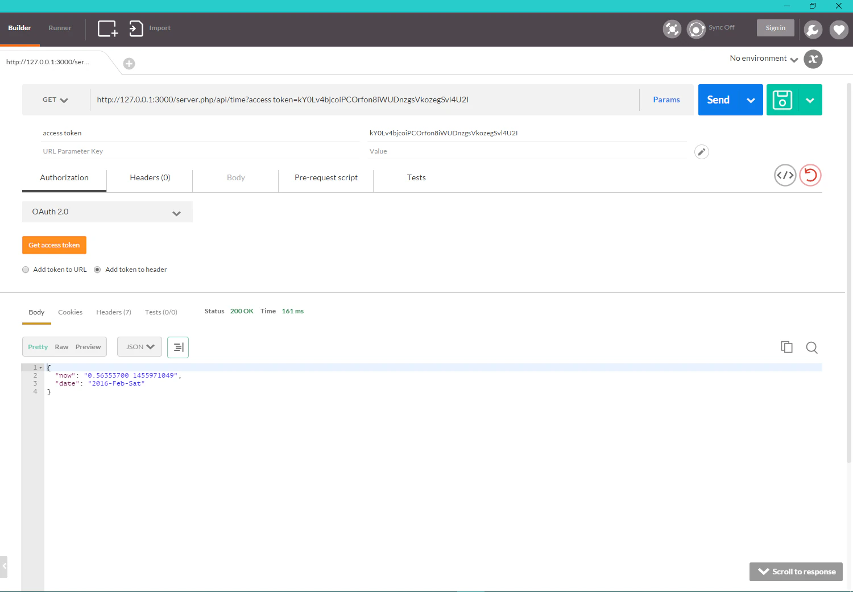This screenshot has width=853, height=592.
Task: Click the red reset request icon
Action: 810,175
